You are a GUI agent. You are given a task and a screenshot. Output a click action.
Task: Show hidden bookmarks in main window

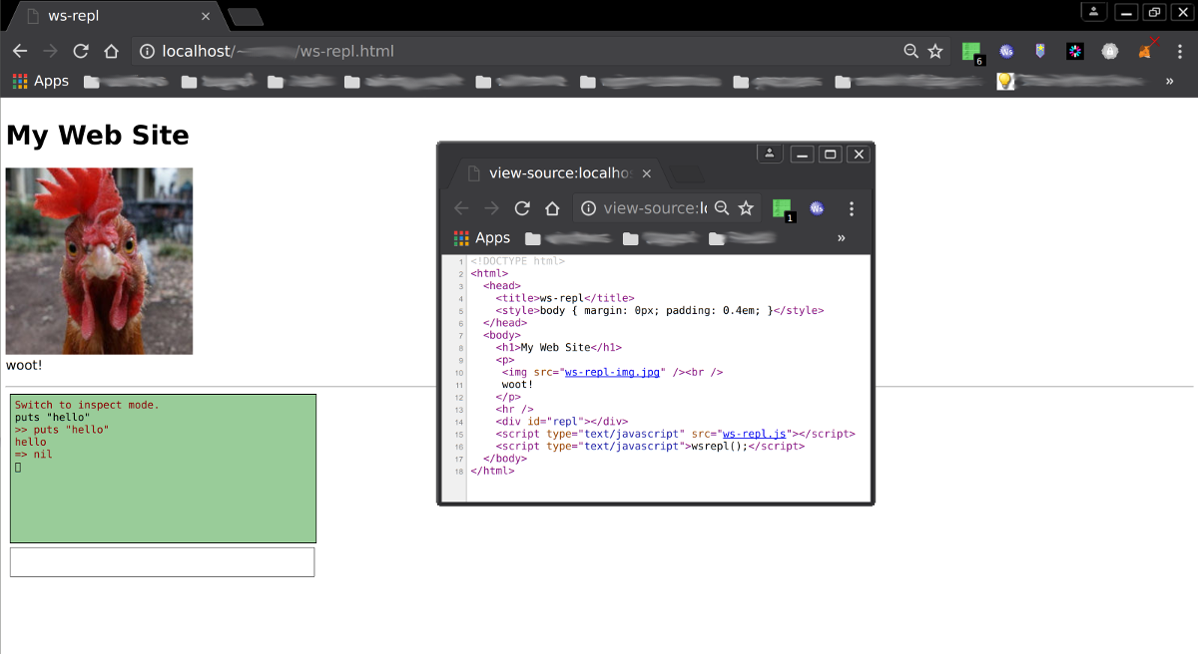[1169, 81]
